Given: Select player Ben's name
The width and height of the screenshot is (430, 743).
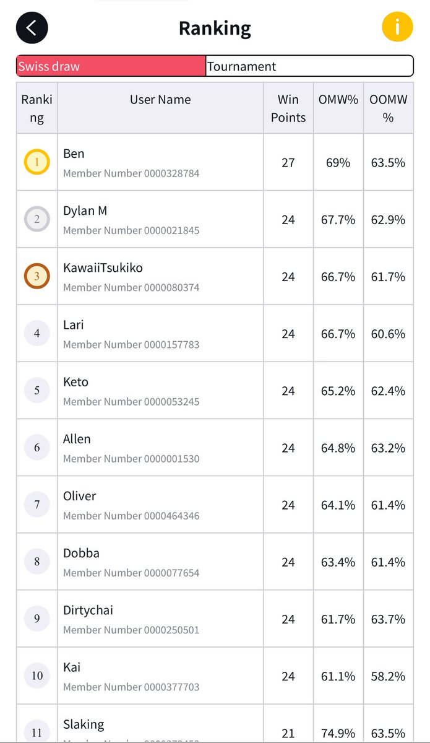Looking at the screenshot, I should click(74, 154).
